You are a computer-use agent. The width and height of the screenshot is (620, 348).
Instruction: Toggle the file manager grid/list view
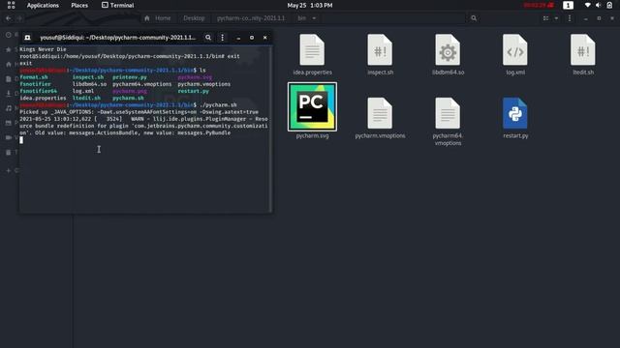pos(545,18)
